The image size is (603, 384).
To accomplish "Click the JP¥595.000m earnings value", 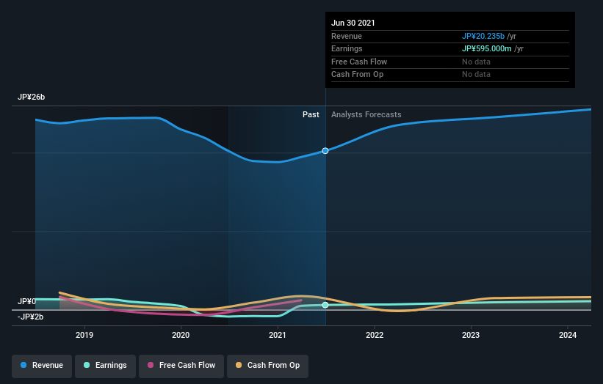I will pyautogui.click(x=486, y=48).
